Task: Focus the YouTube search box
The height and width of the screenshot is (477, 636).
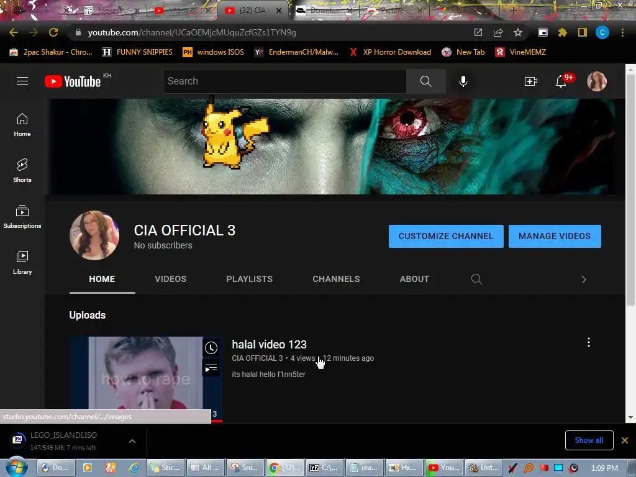Action: (284, 81)
